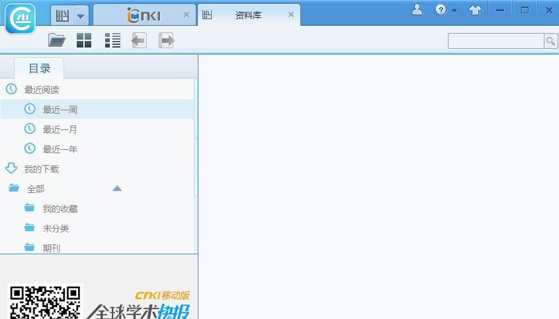The width and height of the screenshot is (559, 319).
Task: Click the download arrow icon
Action: click(11, 168)
